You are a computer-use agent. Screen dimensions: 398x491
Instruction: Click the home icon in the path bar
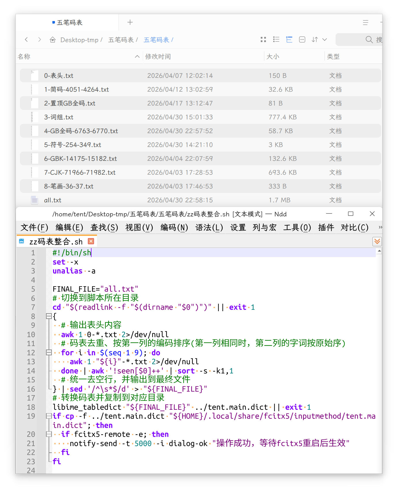point(53,40)
